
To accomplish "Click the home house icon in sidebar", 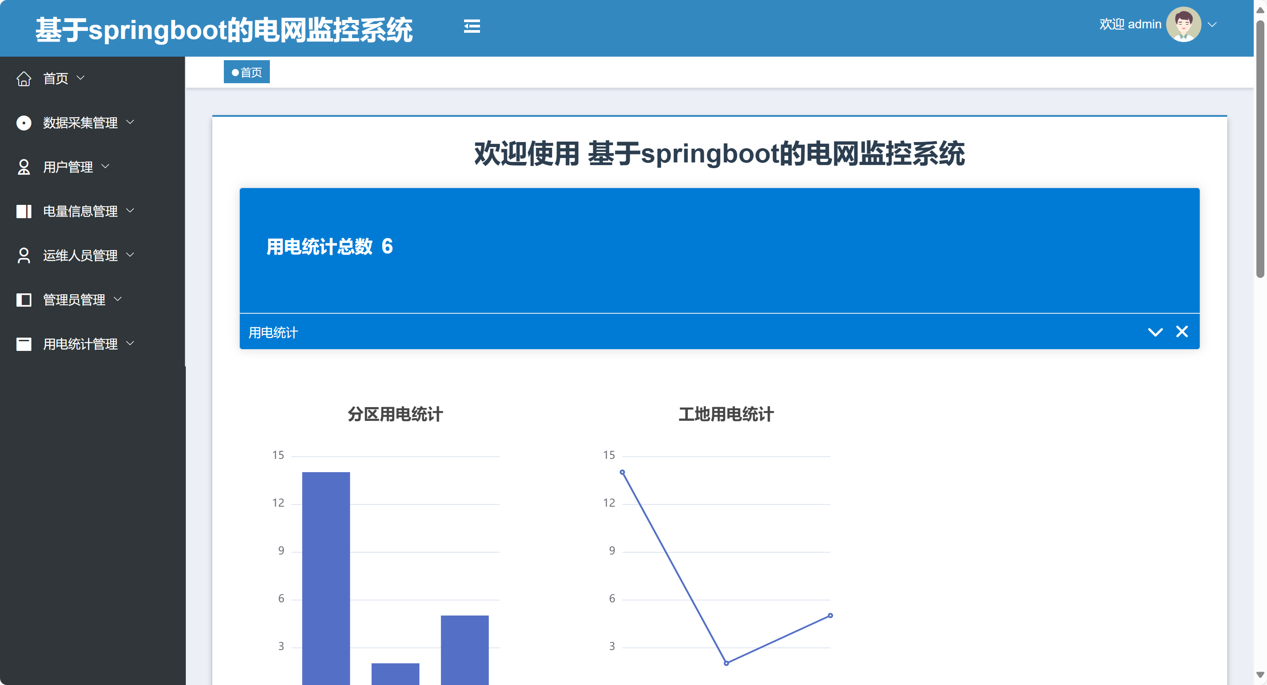I will click(x=23, y=79).
